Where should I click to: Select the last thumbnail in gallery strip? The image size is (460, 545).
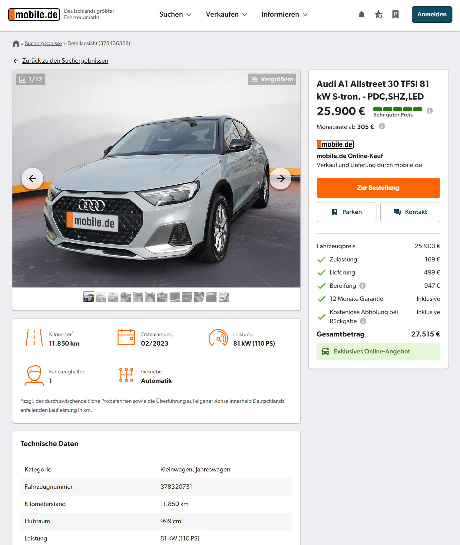tap(224, 297)
